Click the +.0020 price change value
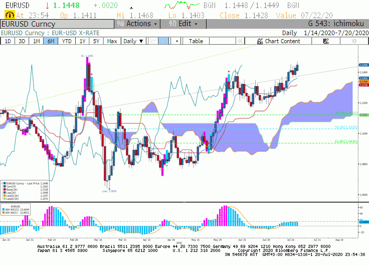This screenshot has height=266, width=369. point(105,5)
